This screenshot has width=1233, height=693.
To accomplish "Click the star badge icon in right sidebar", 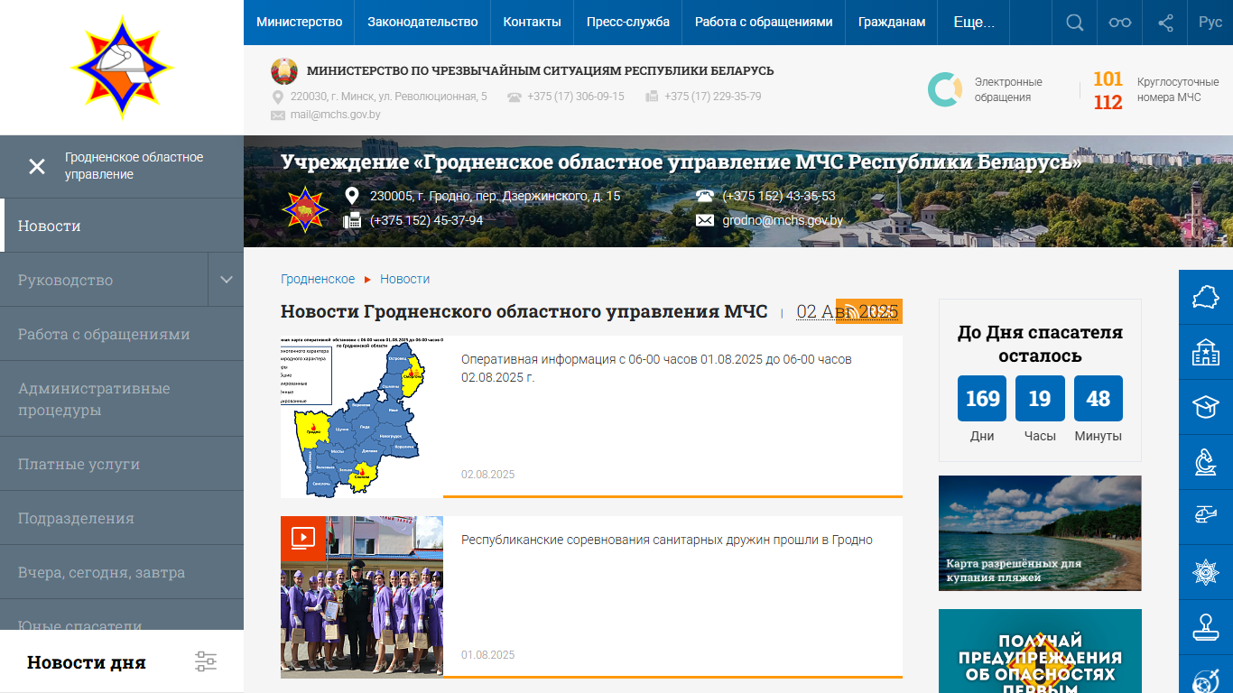I will 1206,571.
